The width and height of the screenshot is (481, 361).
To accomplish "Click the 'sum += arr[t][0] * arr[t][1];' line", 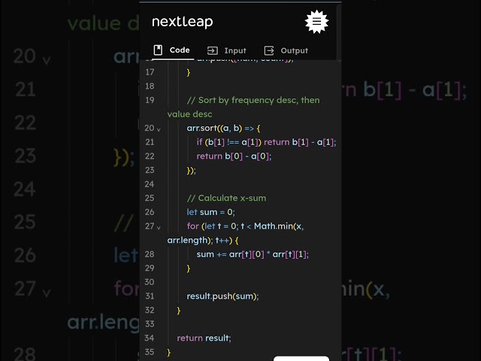I will click(253, 254).
